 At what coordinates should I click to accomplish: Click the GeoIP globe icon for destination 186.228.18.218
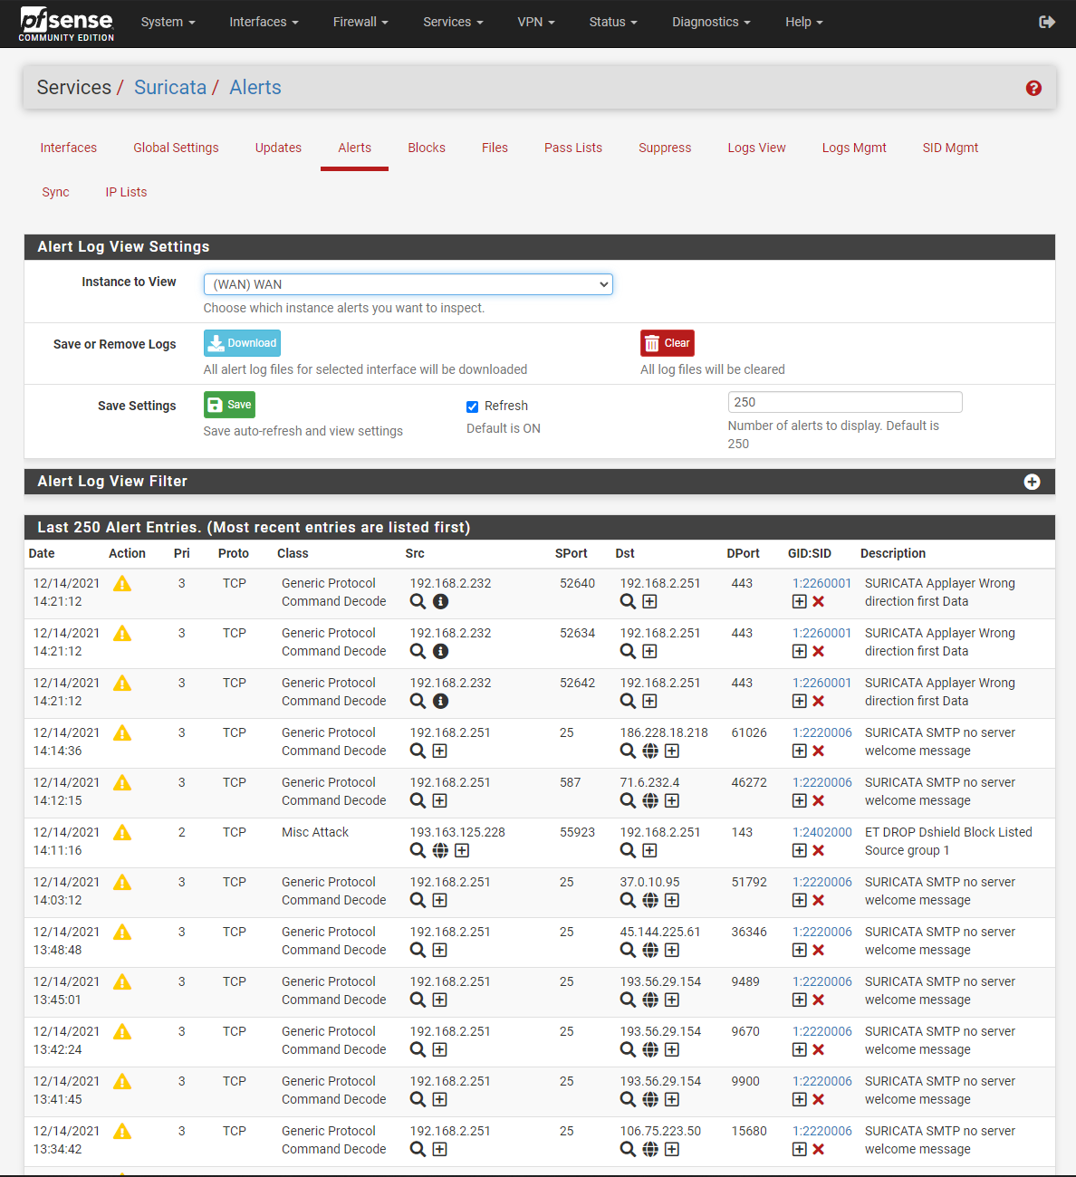[650, 751]
